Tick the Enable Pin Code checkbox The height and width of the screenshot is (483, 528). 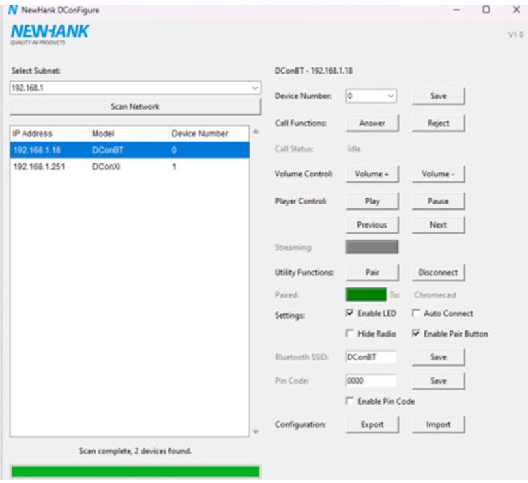tap(350, 401)
